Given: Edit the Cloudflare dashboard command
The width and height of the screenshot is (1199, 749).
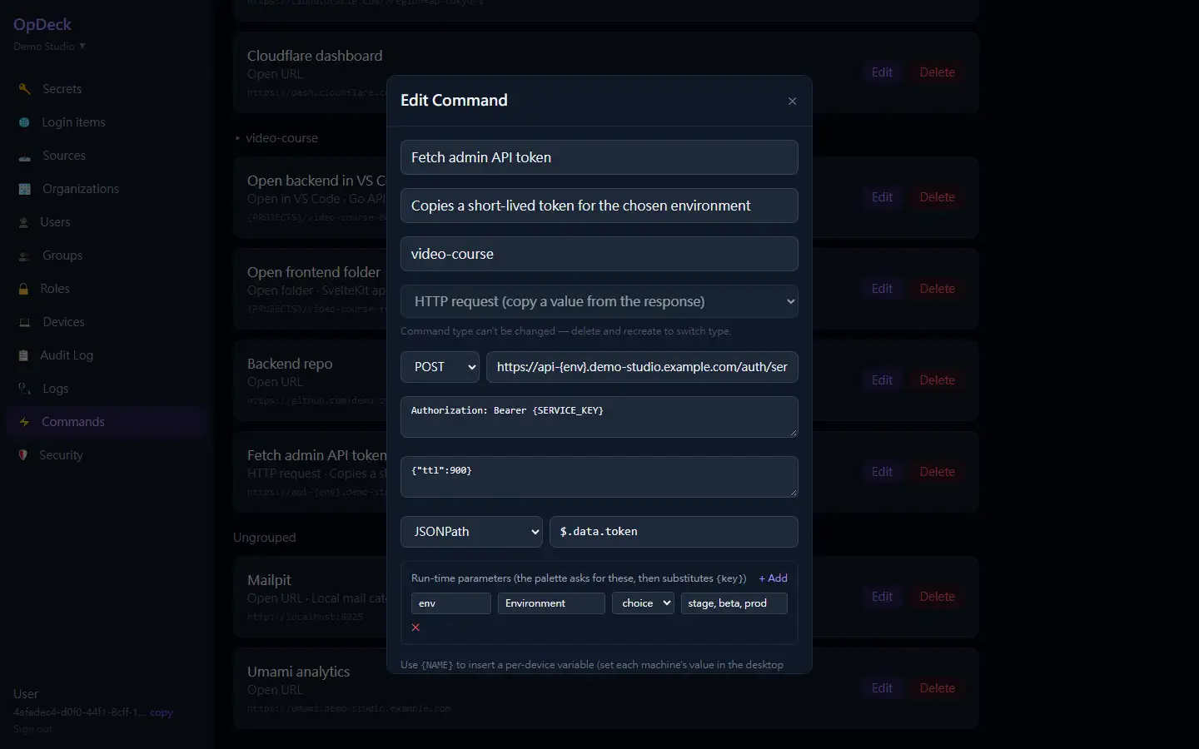Looking at the screenshot, I should point(882,72).
